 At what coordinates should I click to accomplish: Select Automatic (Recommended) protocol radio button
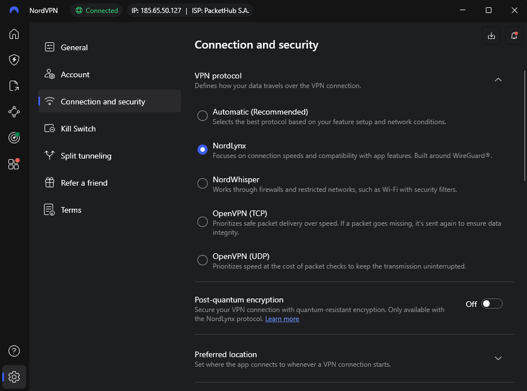(x=203, y=116)
